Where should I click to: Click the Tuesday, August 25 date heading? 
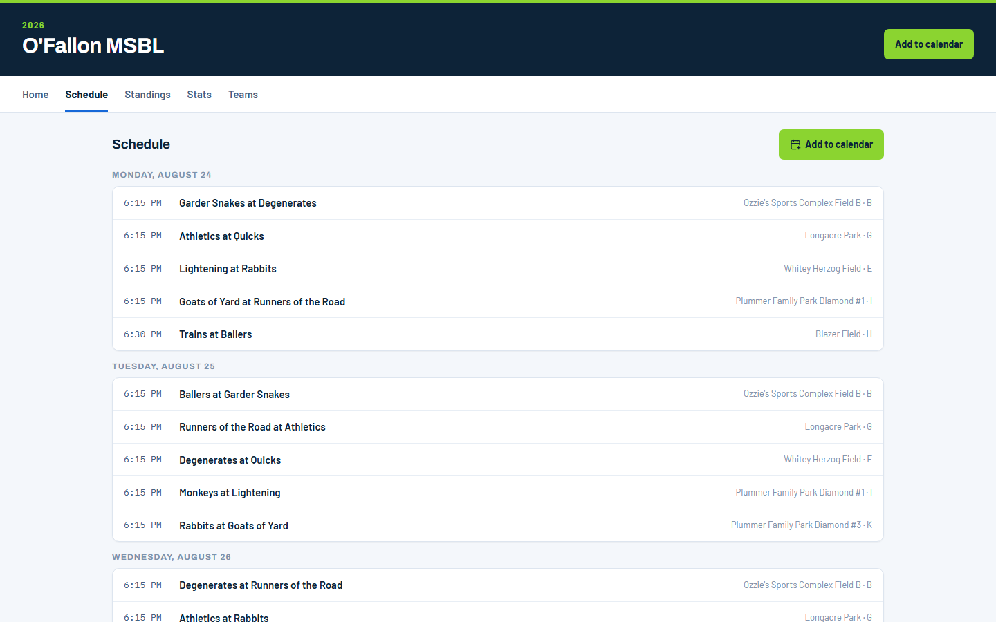[163, 366]
